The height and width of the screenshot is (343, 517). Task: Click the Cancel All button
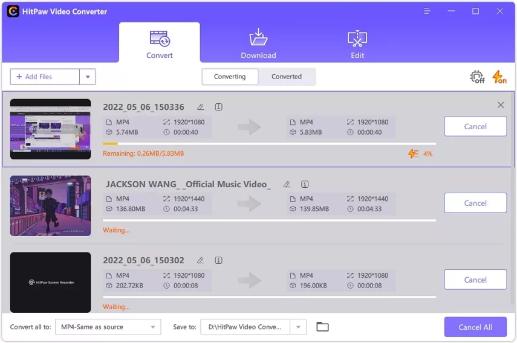tap(475, 327)
